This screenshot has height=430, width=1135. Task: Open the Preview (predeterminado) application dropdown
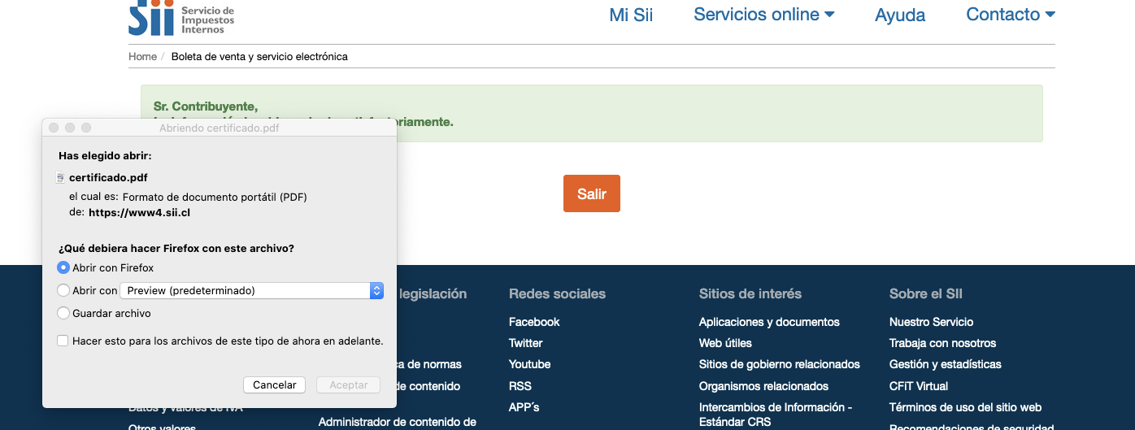click(251, 290)
